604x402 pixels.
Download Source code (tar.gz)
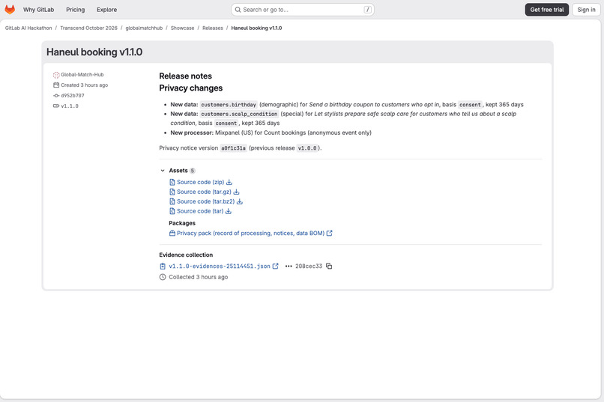point(204,192)
